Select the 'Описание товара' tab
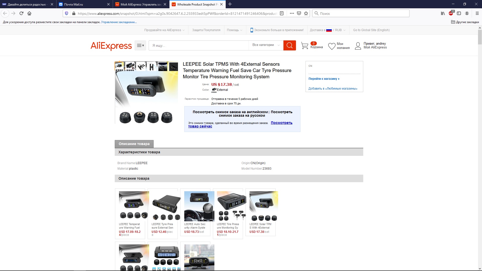The height and width of the screenshot is (271, 482). click(x=134, y=144)
